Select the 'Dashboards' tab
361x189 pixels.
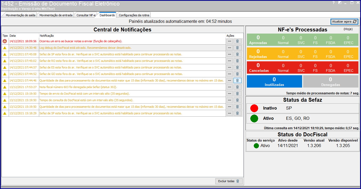pyautogui.click(x=107, y=15)
